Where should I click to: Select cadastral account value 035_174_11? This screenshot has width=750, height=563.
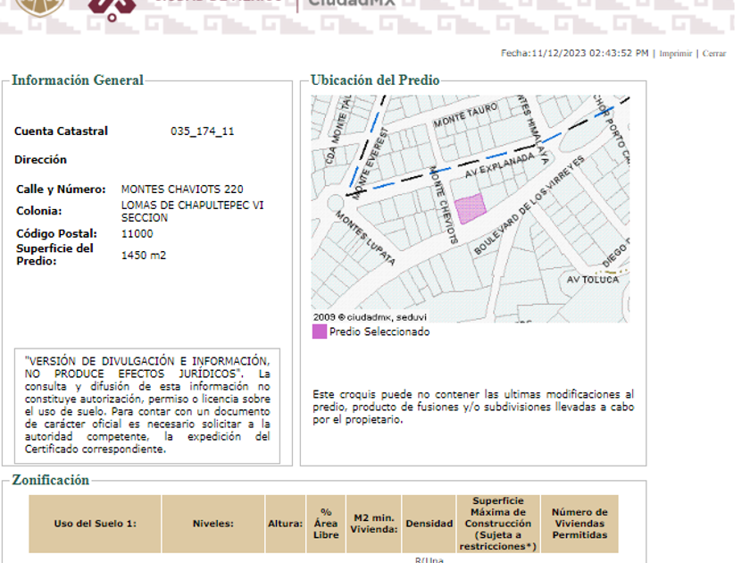[x=203, y=131]
